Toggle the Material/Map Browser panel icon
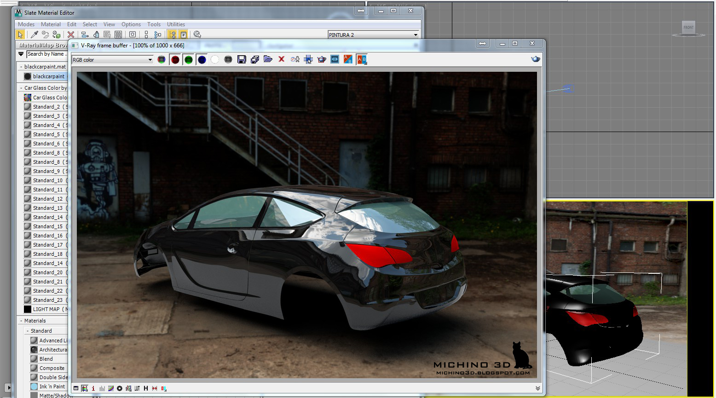 (x=172, y=35)
